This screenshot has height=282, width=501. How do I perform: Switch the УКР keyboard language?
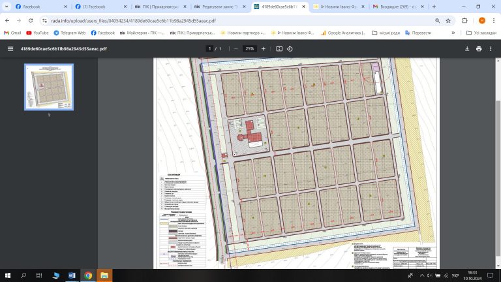455,275
